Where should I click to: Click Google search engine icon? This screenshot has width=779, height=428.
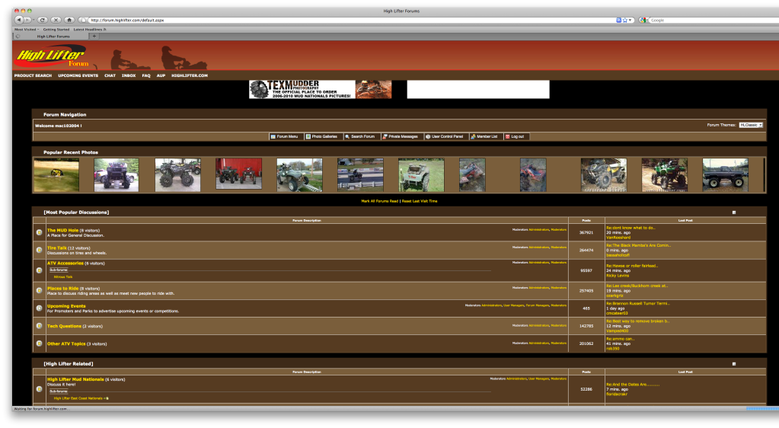642,21
